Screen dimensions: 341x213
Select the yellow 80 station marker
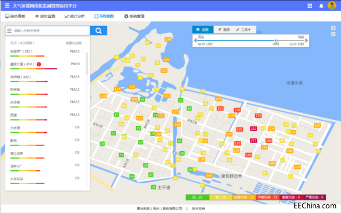(x=148, y=43)
